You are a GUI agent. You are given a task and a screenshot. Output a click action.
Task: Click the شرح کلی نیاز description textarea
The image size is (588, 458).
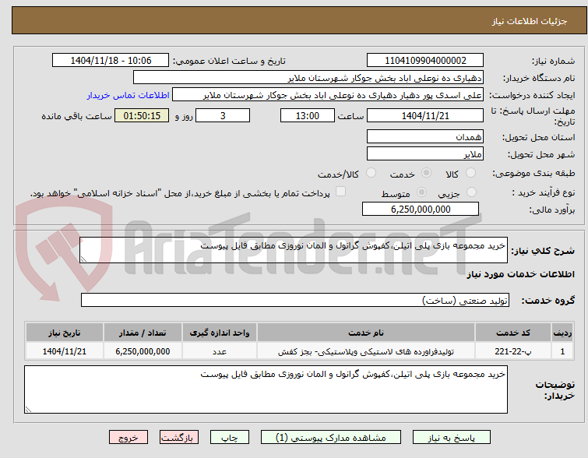coord(294,250)
